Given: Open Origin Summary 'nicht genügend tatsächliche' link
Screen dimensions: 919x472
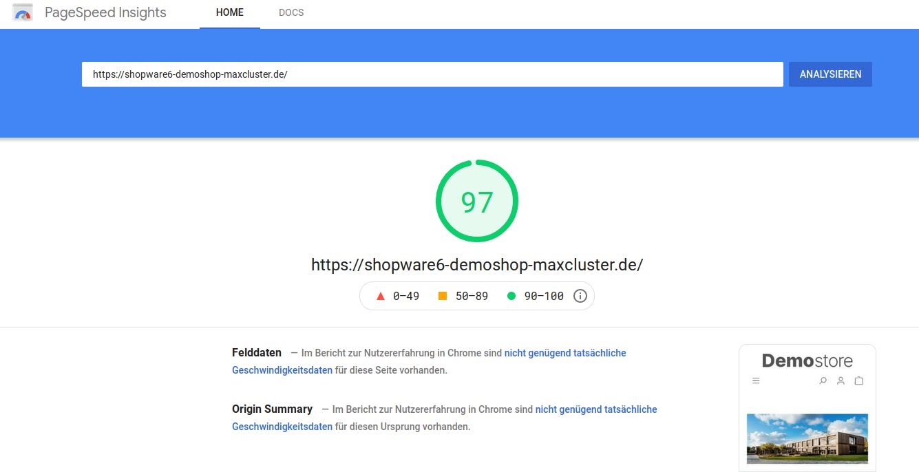Looking at the screenshot, I should [x=596, y=409].
